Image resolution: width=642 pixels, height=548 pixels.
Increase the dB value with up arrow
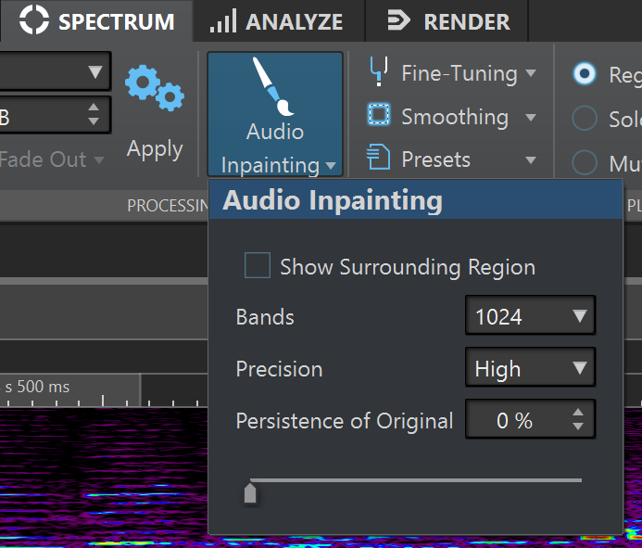(94, 108)
